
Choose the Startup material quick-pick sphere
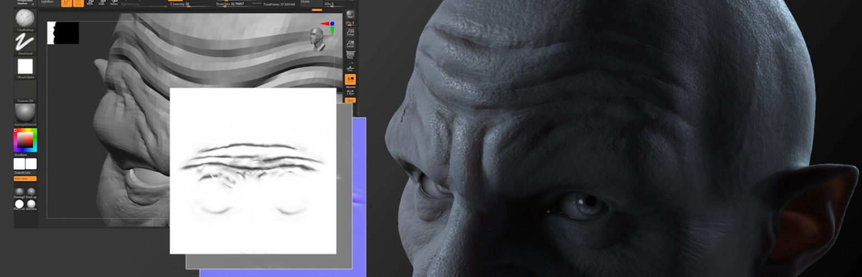19,192
